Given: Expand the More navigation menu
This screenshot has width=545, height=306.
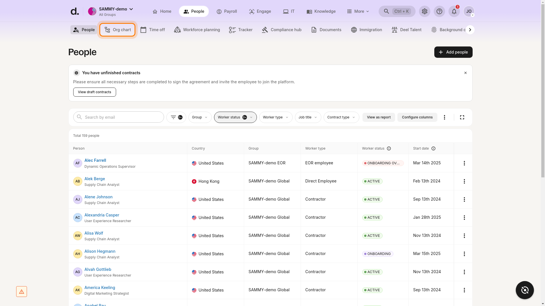Looking at the screenshot, I should point(358,11).
